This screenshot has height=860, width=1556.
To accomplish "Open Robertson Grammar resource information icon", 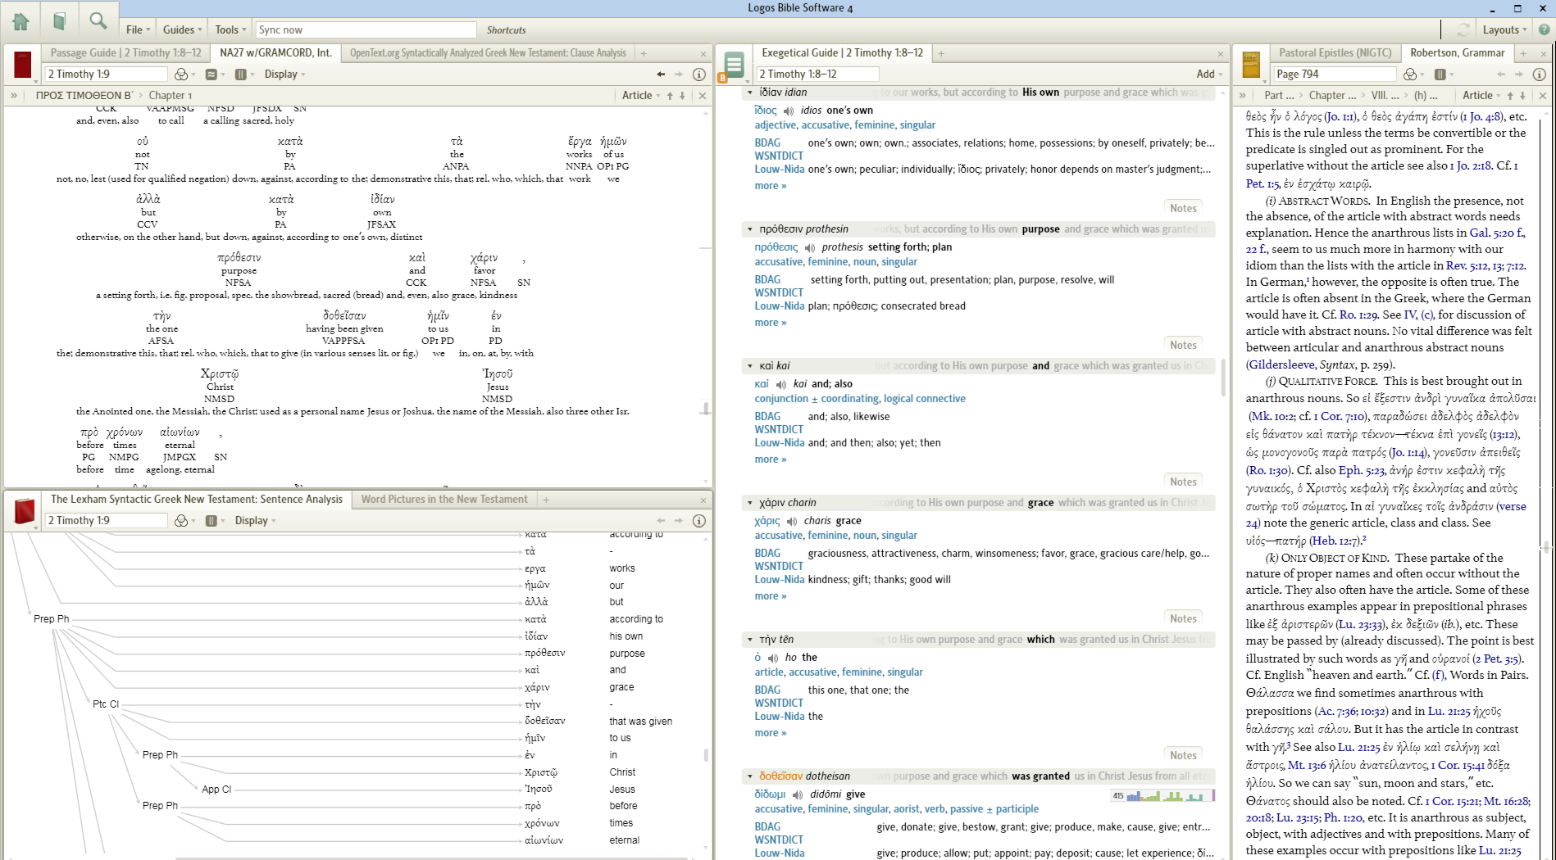I will coord(1540,74).
